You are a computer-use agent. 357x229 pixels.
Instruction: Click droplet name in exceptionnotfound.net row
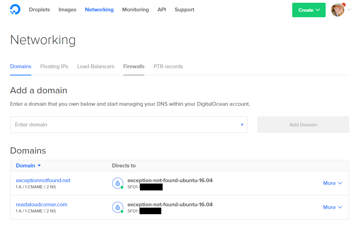(x=170, y=180)
